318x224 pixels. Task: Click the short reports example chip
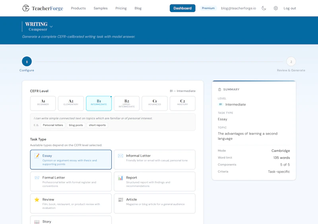tap(97, 125)
